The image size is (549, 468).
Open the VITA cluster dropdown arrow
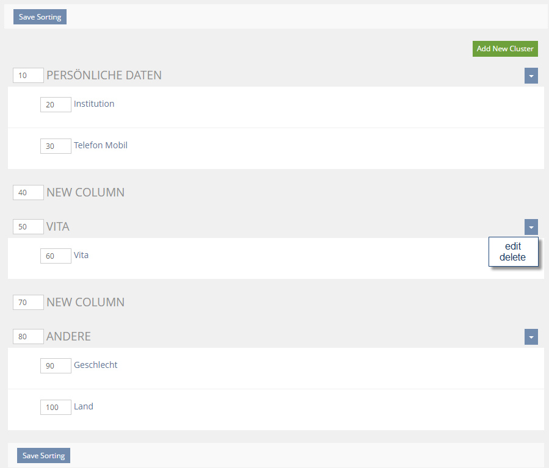tap(531, 227)
